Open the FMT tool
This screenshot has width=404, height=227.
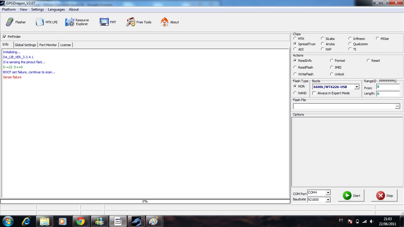[x=108, y=22]
